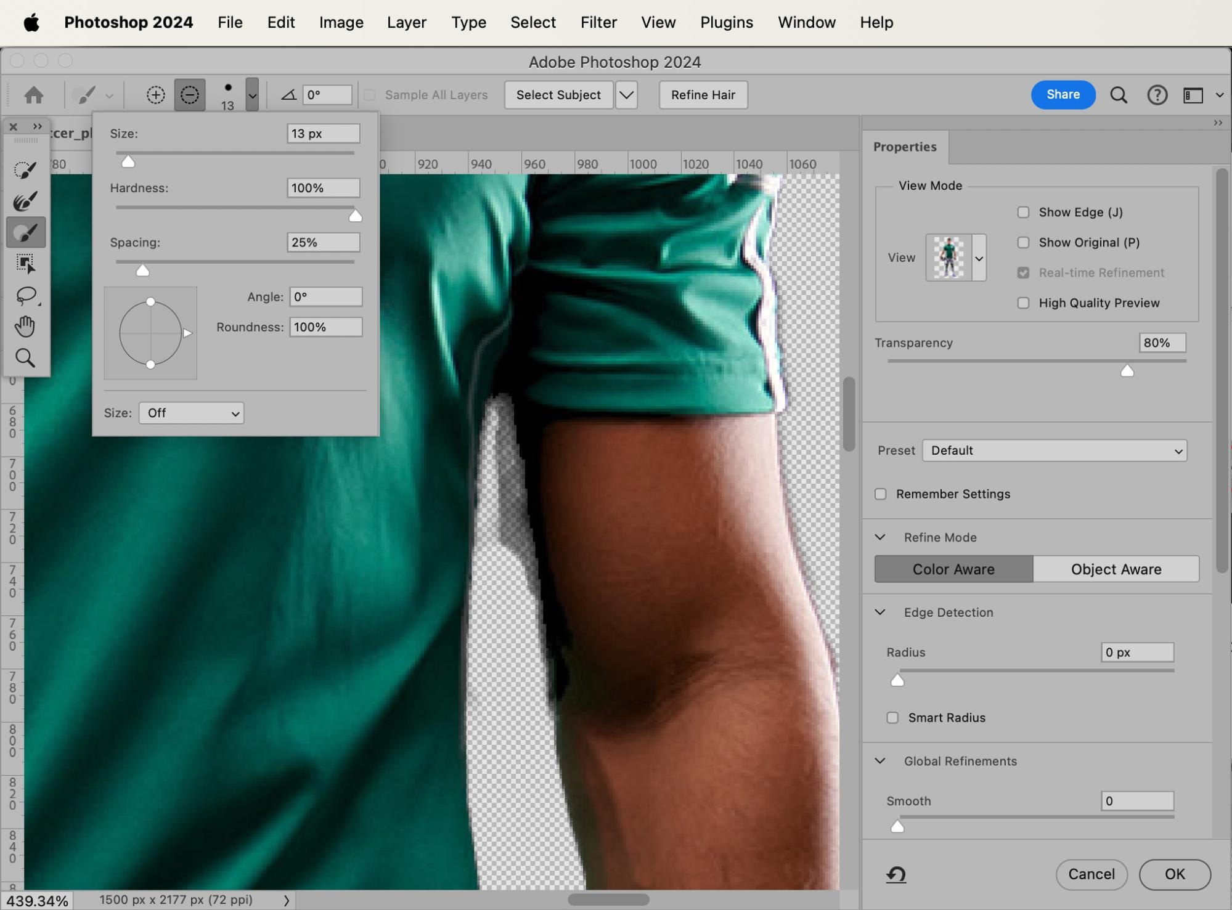Image resolution: width=1232 pixels, height=910 pixels.
Task: Switch Refine Mode to Color Aware
Action: 953,569
